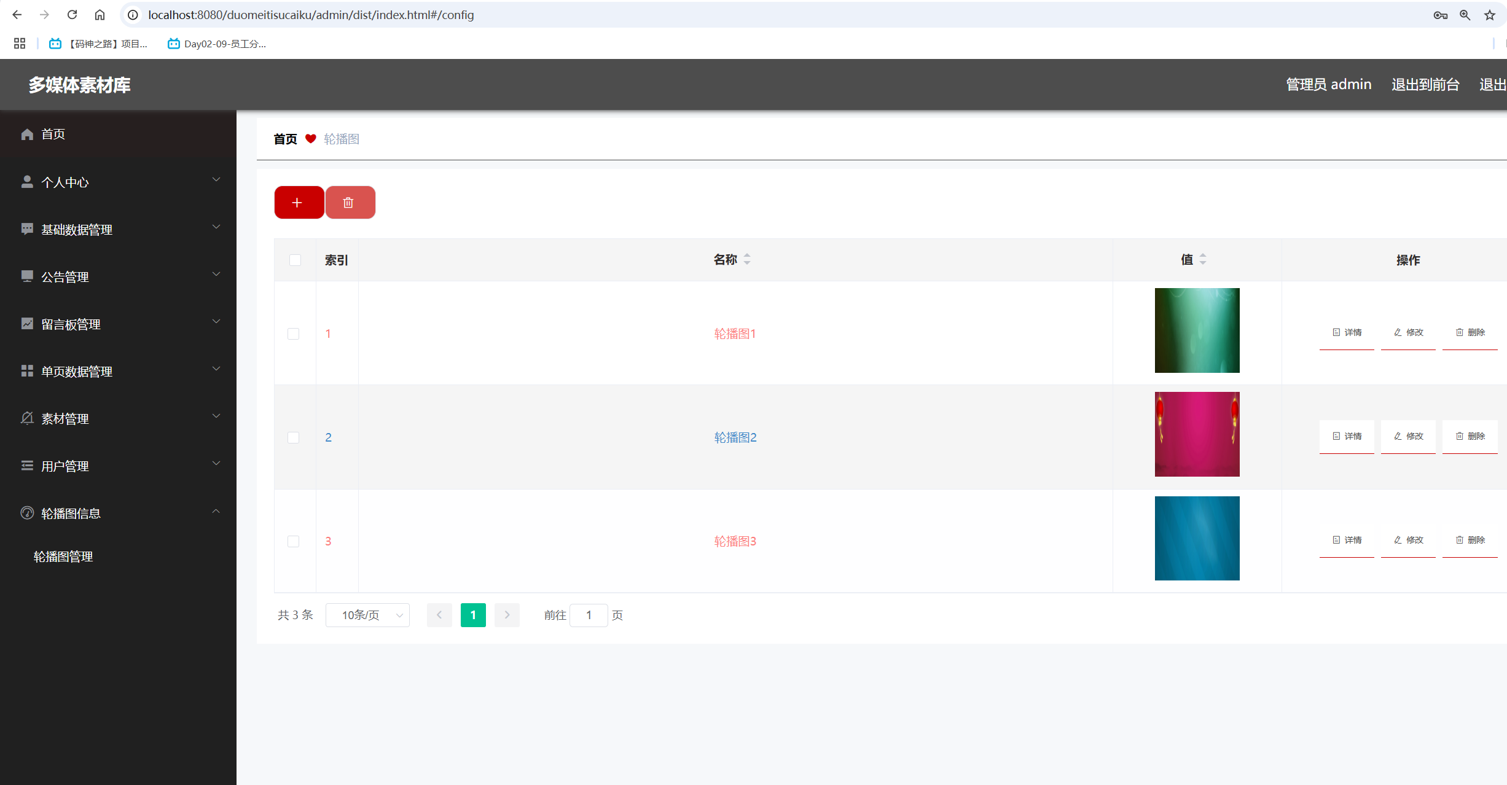The height and width of the screenshot is (785, 1507).
Task: Check the checkbox for row 轮播图2
Action: click(294, 437)
